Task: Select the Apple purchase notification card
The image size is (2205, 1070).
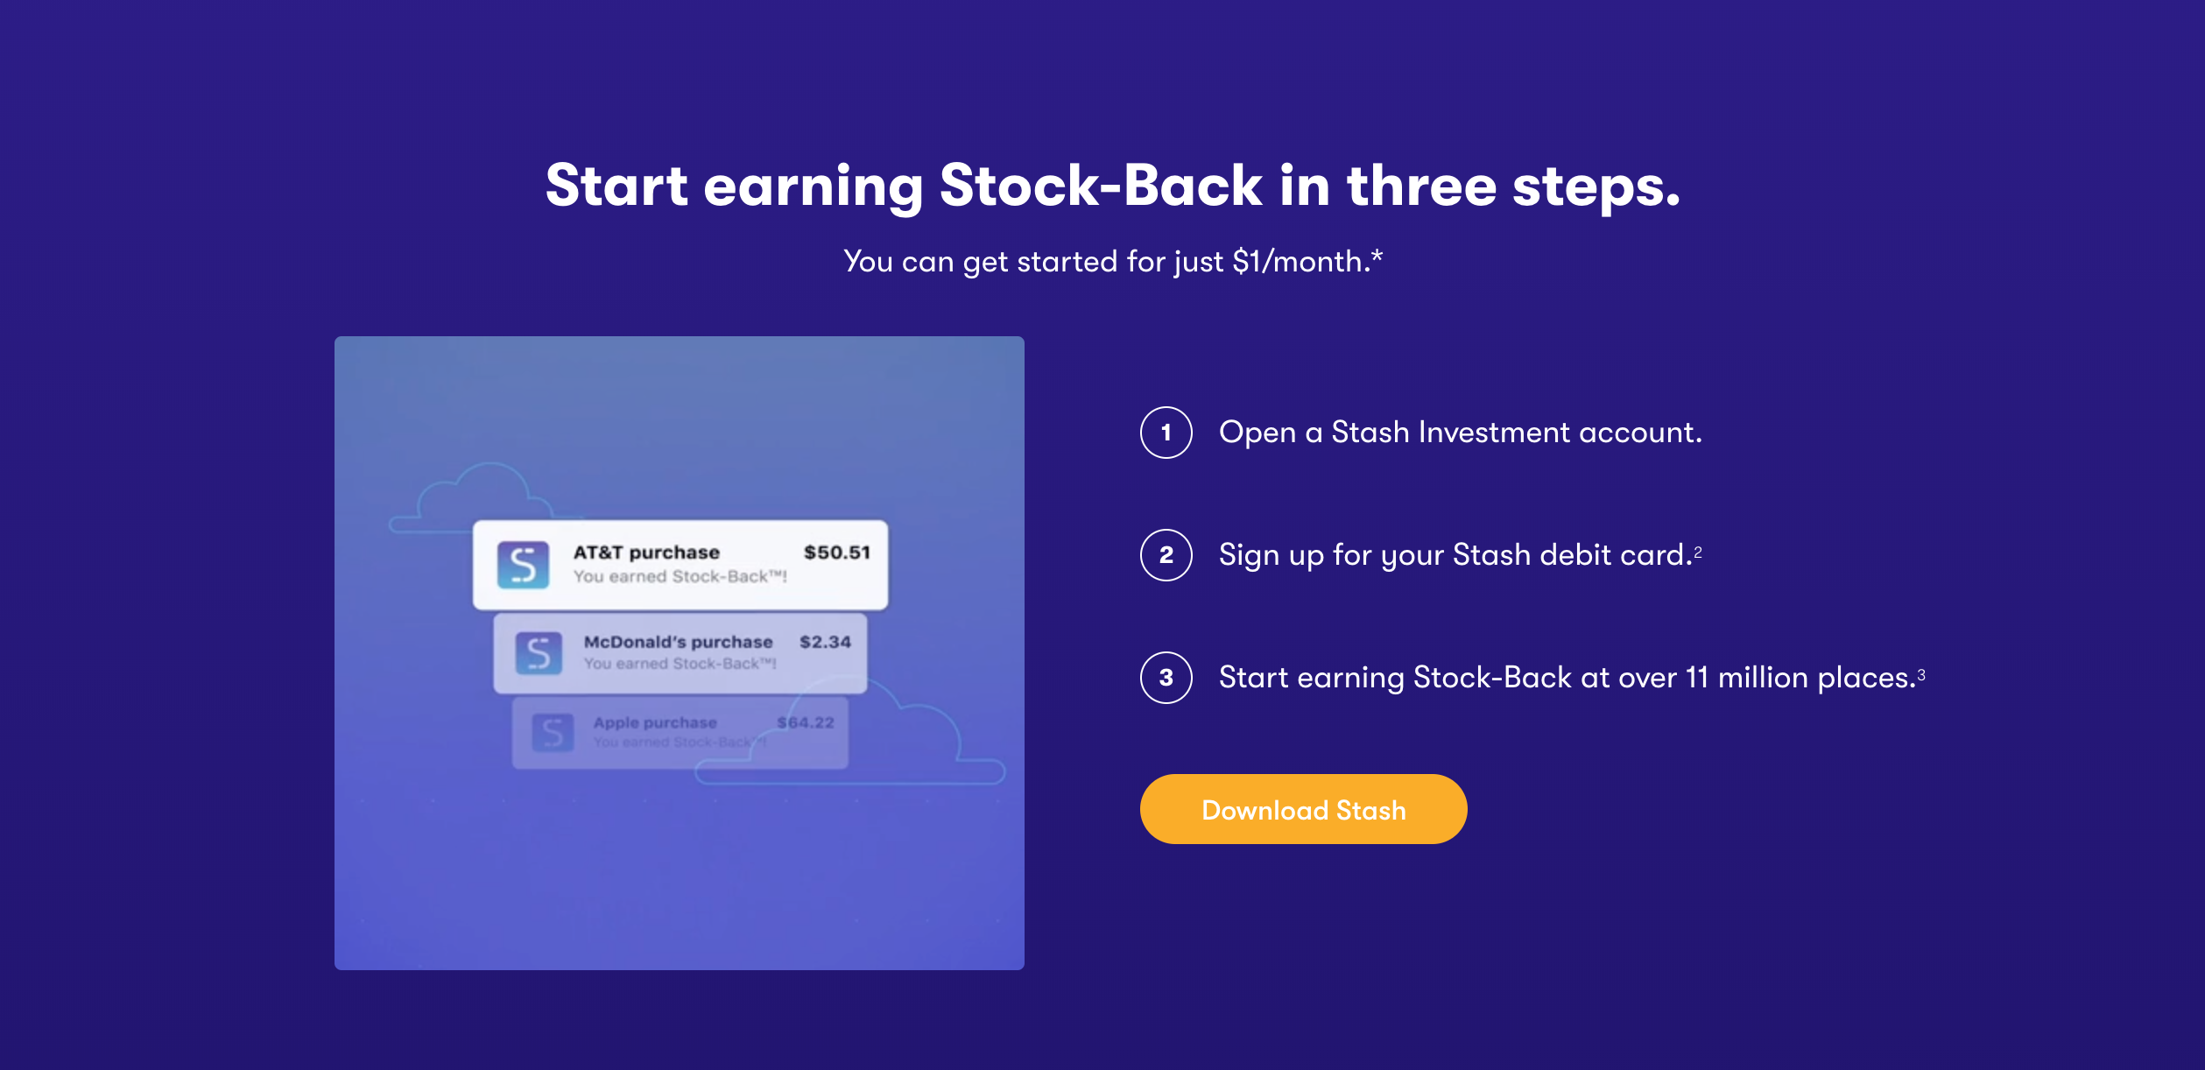Action: click(680, 733)
